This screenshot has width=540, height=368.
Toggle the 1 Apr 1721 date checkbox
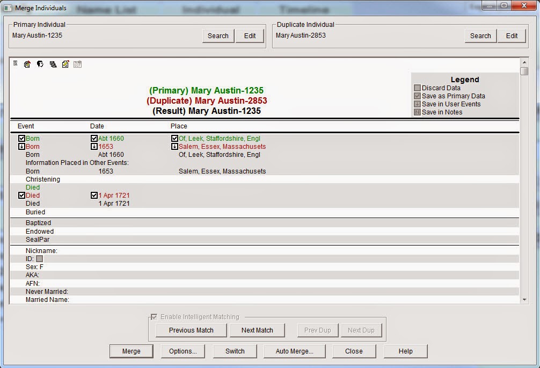[94, 196]
